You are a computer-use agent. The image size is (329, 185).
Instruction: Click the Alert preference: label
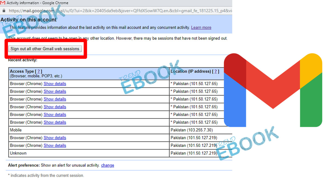[24, 165]
